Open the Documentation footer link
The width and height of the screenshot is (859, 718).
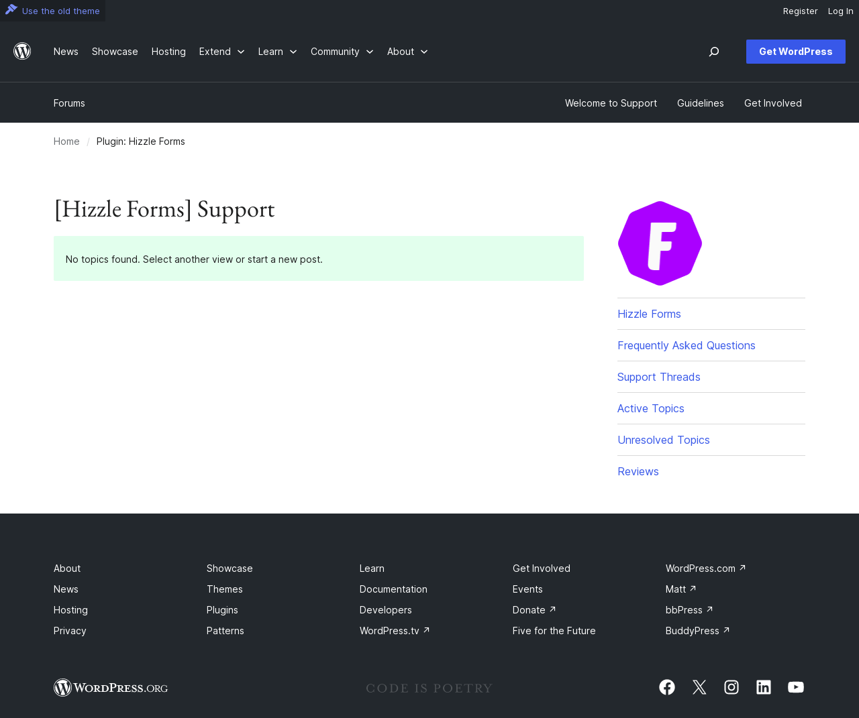(x=393, y=589)
